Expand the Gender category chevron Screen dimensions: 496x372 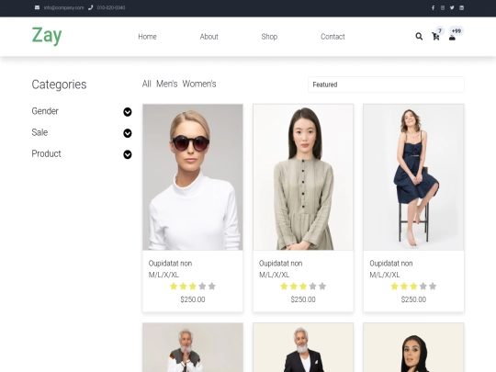(128, 112)
